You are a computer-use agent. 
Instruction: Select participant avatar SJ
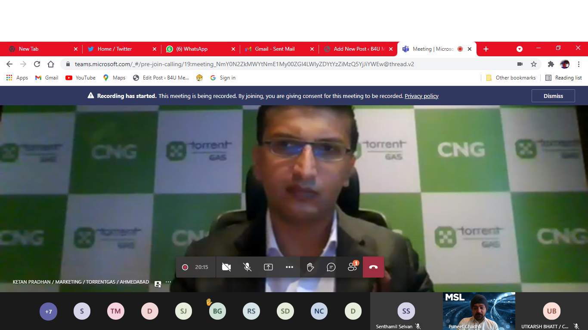[183, 312]
